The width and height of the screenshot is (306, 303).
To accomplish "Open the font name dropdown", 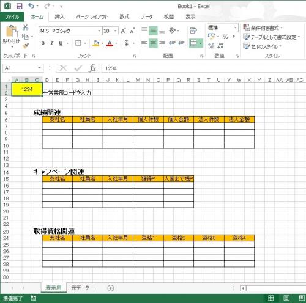I will point(99,31).
